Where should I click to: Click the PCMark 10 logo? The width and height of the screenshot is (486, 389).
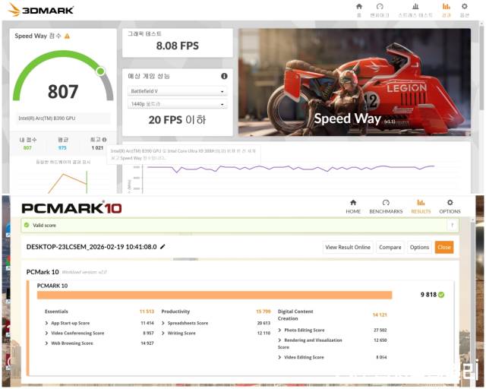tap(71, 208)
